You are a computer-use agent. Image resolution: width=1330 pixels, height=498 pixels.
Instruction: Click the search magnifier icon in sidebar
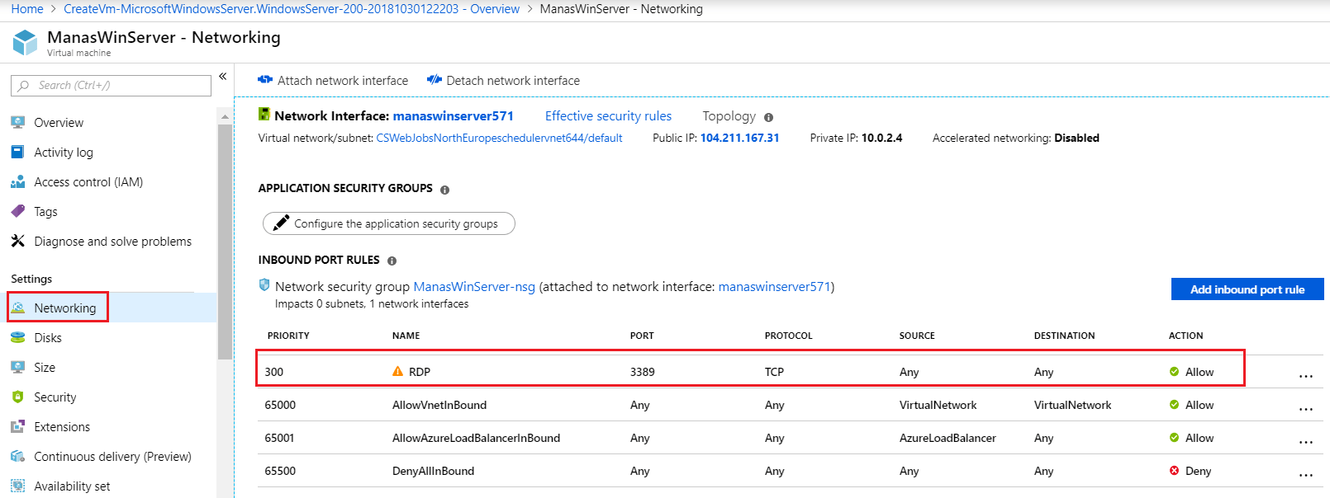23,86
